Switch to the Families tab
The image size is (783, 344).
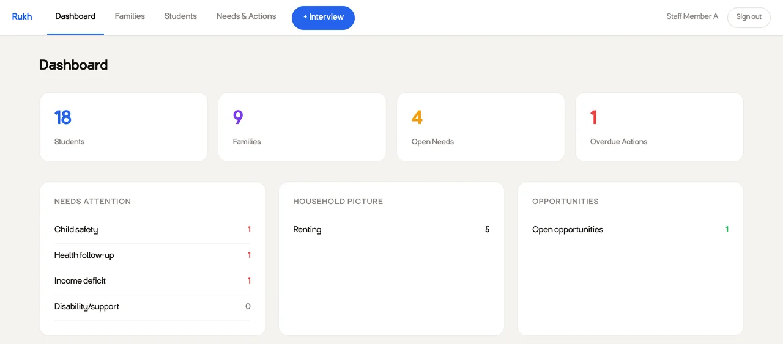130,16
